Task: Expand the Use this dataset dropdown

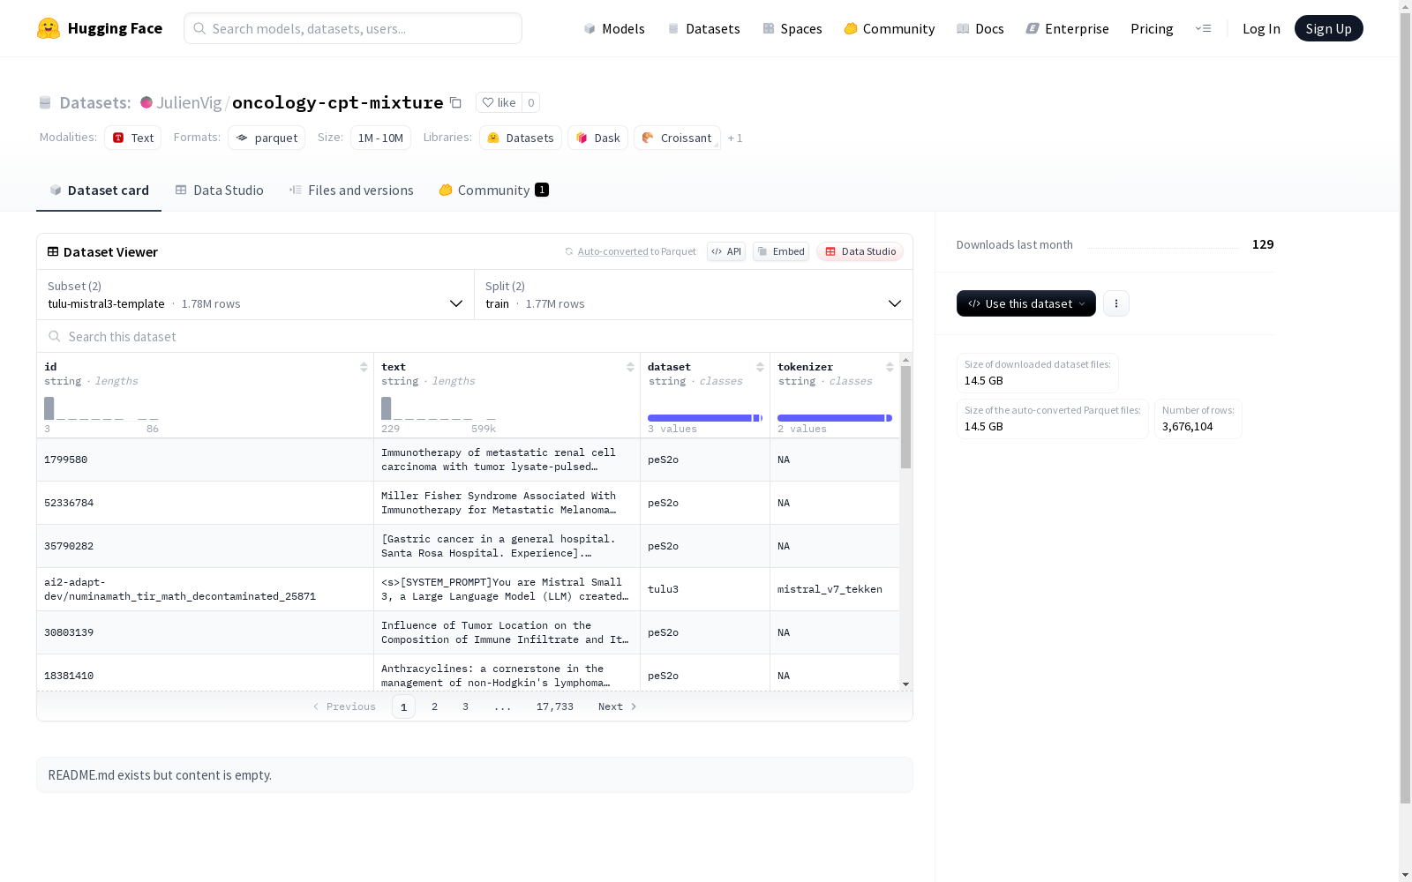Action: click(1026, 303)
